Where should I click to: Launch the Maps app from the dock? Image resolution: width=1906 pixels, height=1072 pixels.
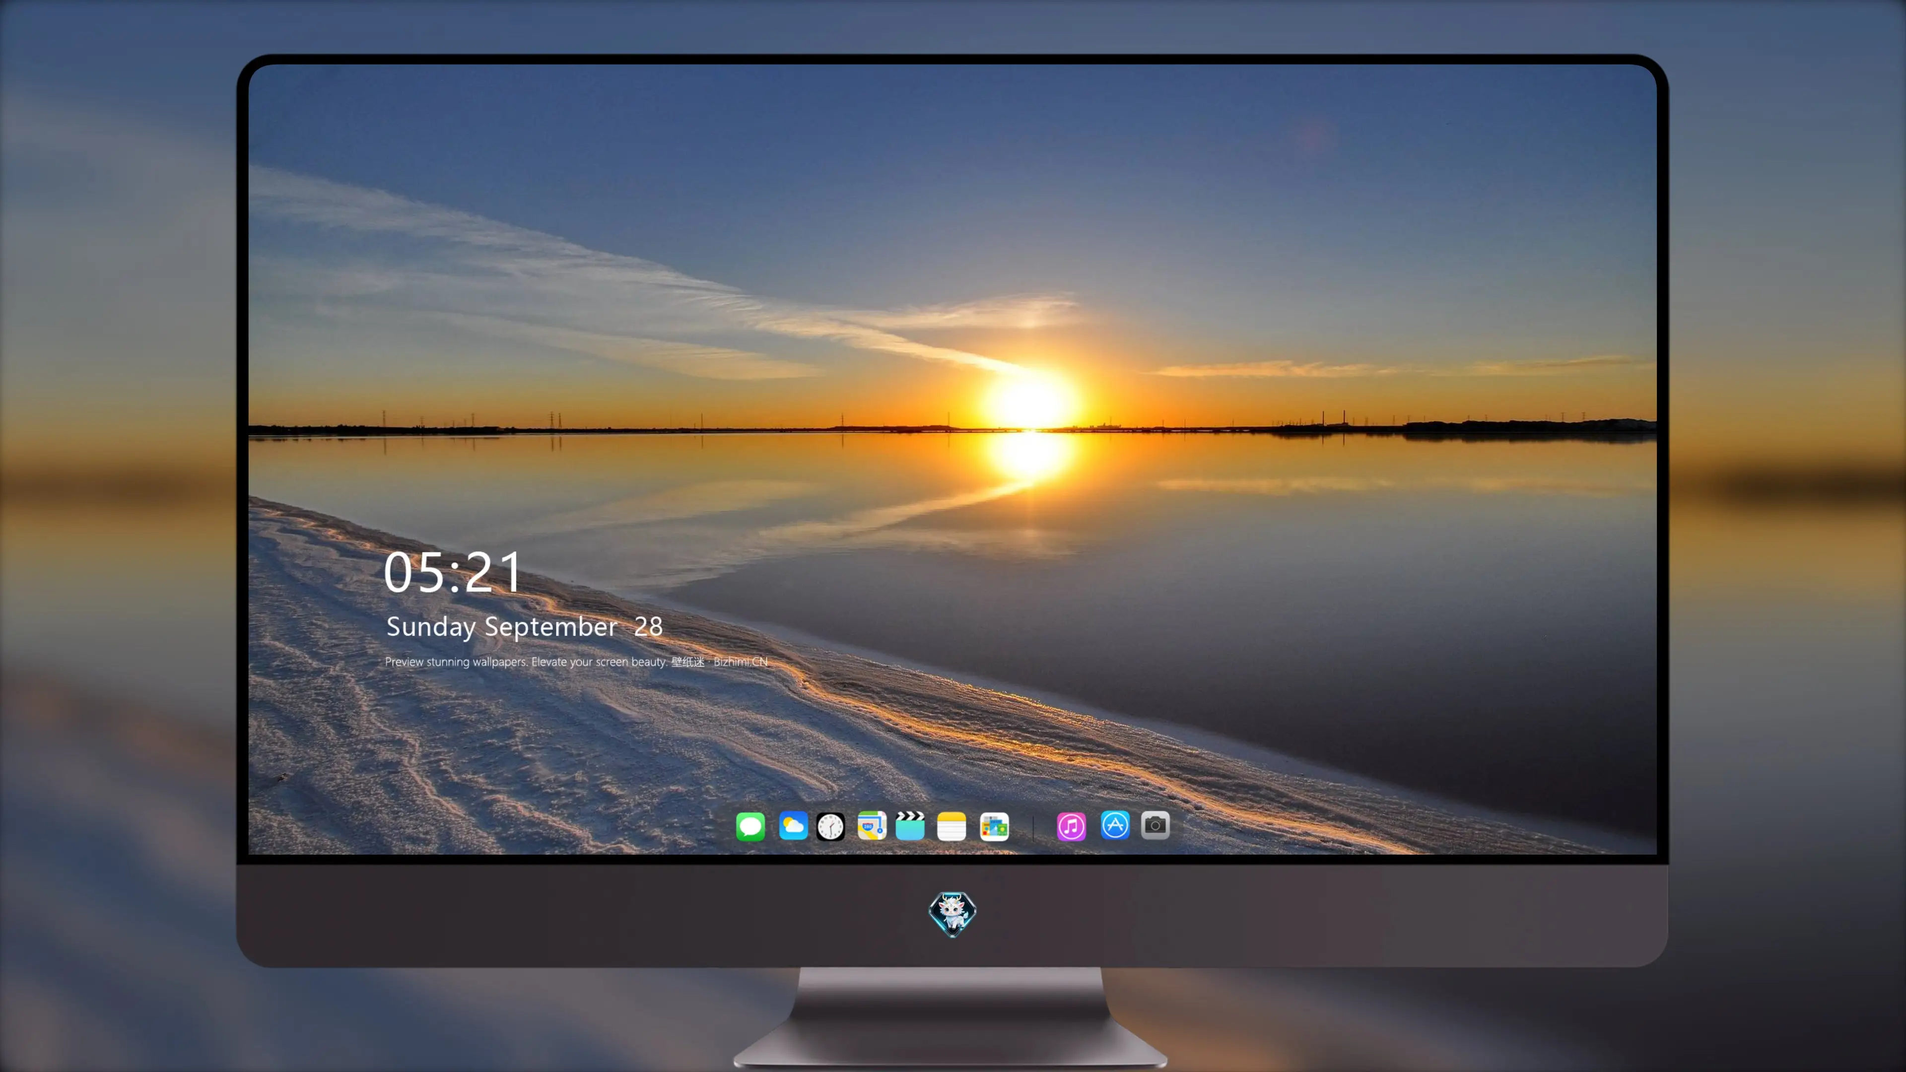pos(872,826)
